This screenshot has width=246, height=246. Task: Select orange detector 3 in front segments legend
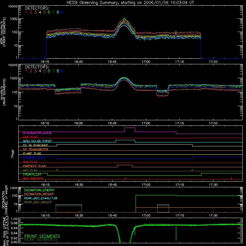point(35,12)
